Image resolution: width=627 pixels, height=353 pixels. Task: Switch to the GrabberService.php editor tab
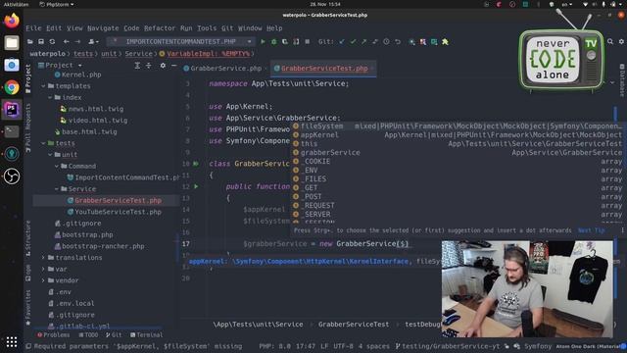225,69
